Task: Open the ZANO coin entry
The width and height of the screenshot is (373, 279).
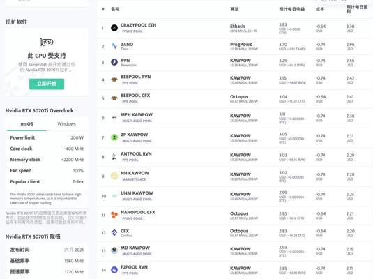Action: pos(127,44)
